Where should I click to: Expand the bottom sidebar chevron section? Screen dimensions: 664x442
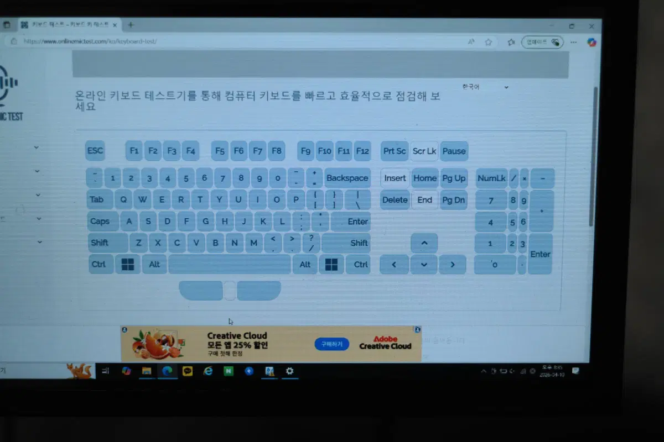click(x=39, y=242)
